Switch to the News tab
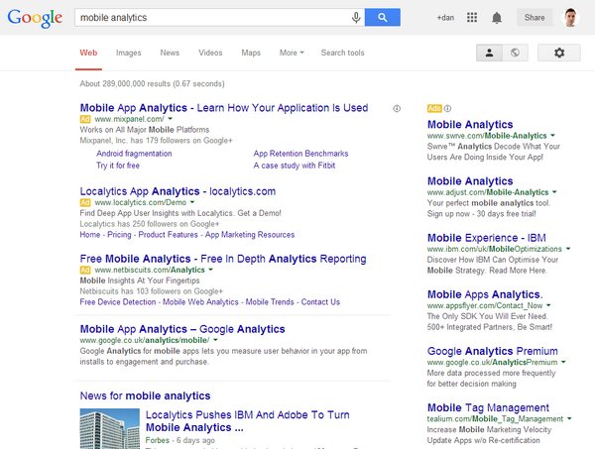 170,53
